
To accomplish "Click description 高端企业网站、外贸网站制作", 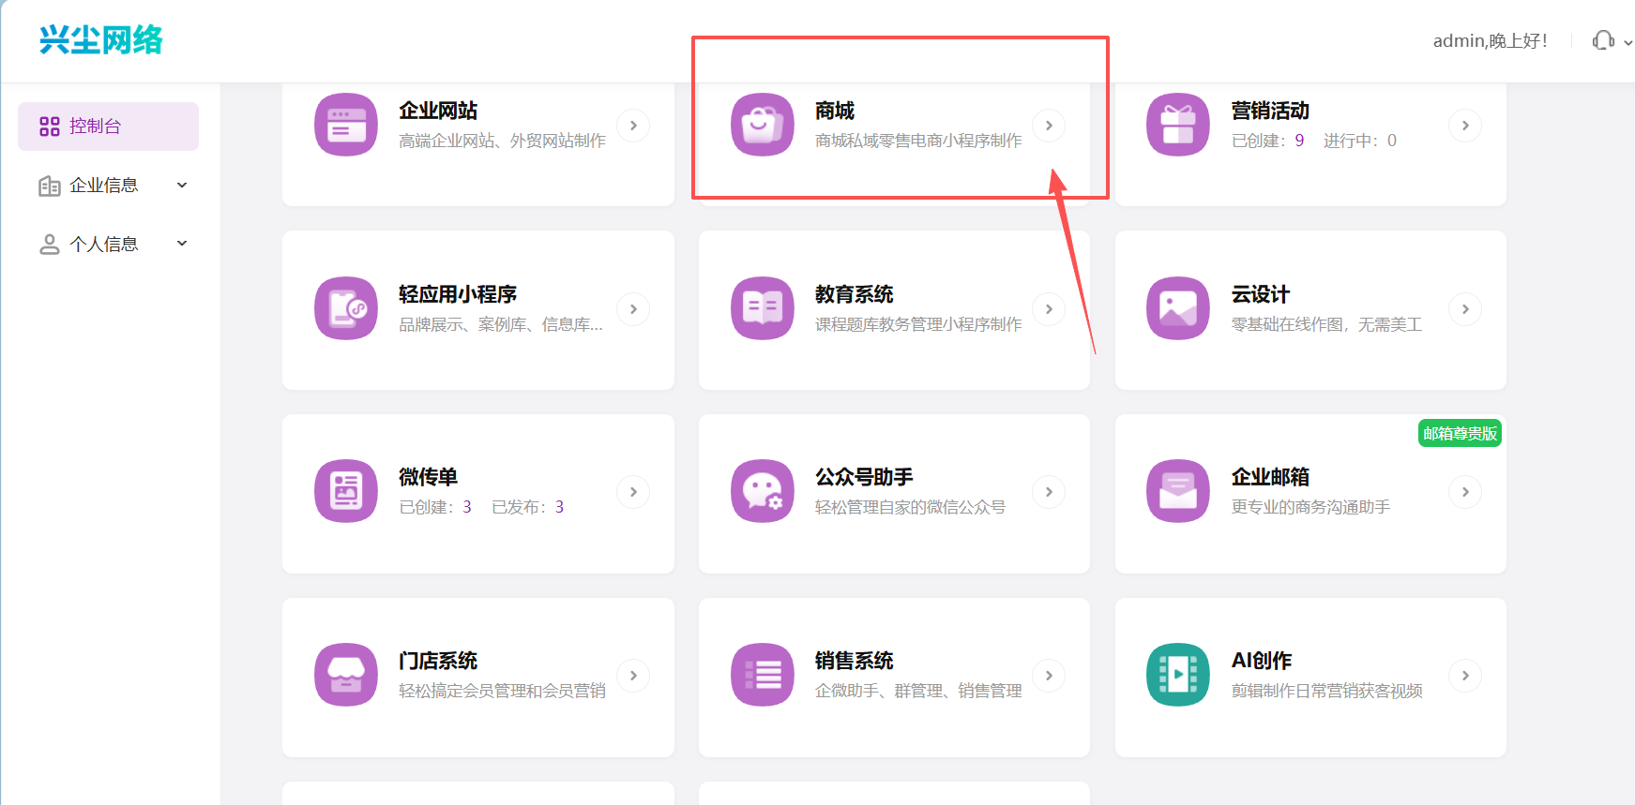I will coord(503,141).
